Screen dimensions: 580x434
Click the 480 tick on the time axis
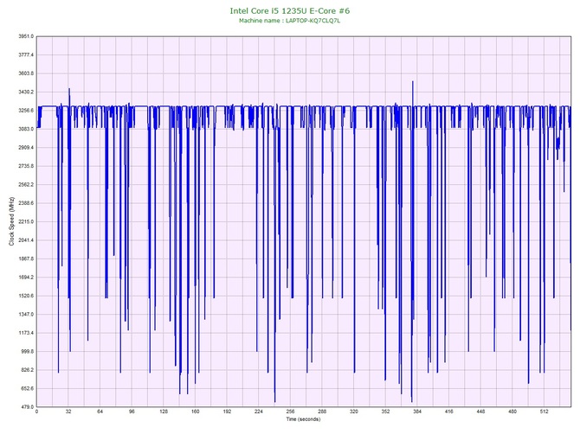coord(512,412)
